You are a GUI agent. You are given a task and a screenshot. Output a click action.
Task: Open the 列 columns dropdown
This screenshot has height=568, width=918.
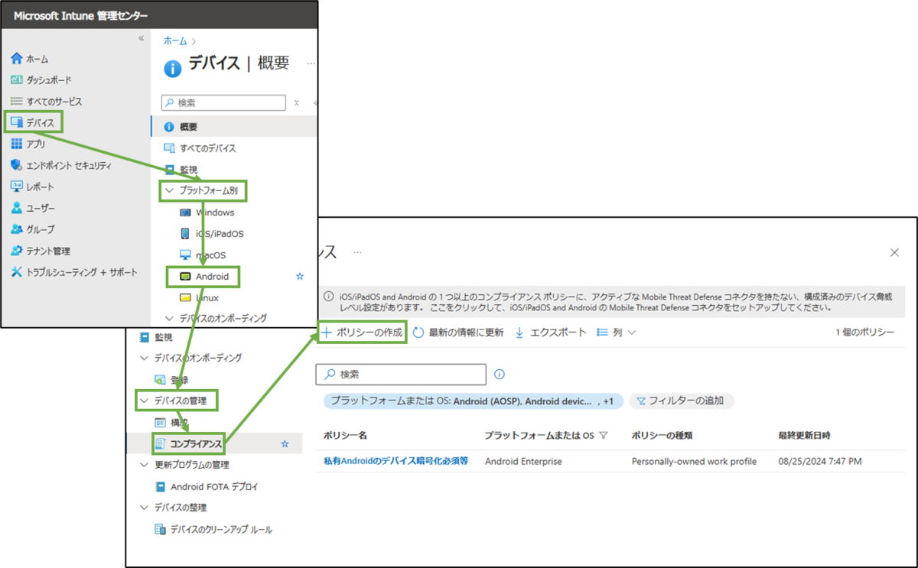point(617,333)
